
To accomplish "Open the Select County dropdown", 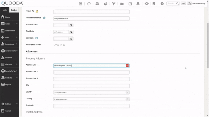I will [91, 93].
